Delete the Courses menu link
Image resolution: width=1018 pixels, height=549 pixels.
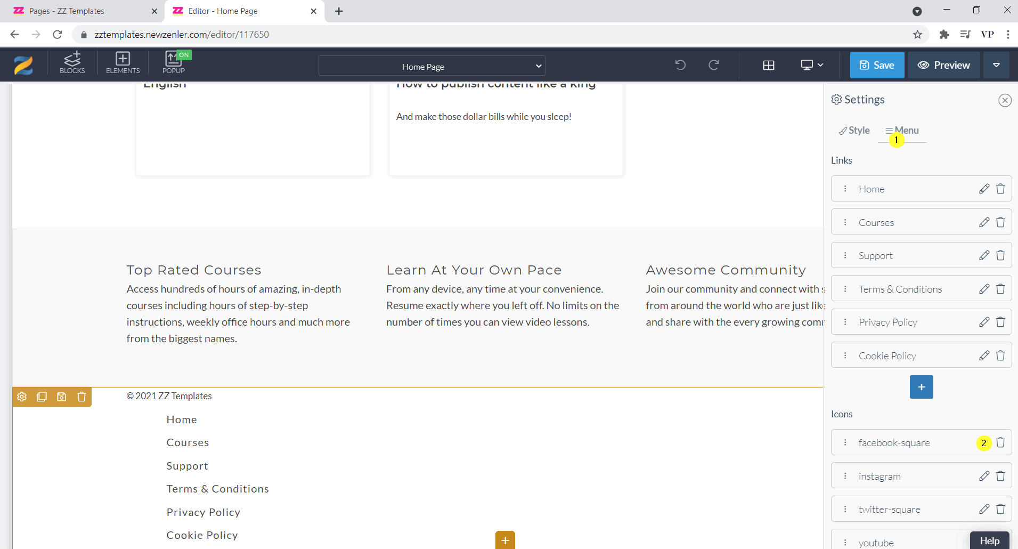point(1000,222)
